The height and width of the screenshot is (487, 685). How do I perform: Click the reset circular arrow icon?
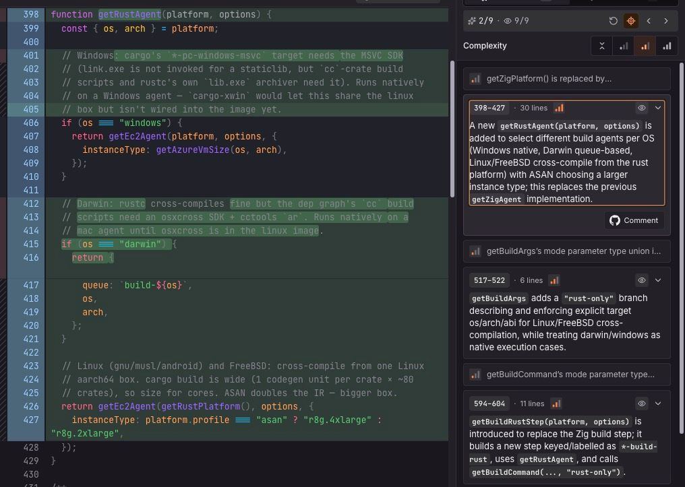point(613,21)
